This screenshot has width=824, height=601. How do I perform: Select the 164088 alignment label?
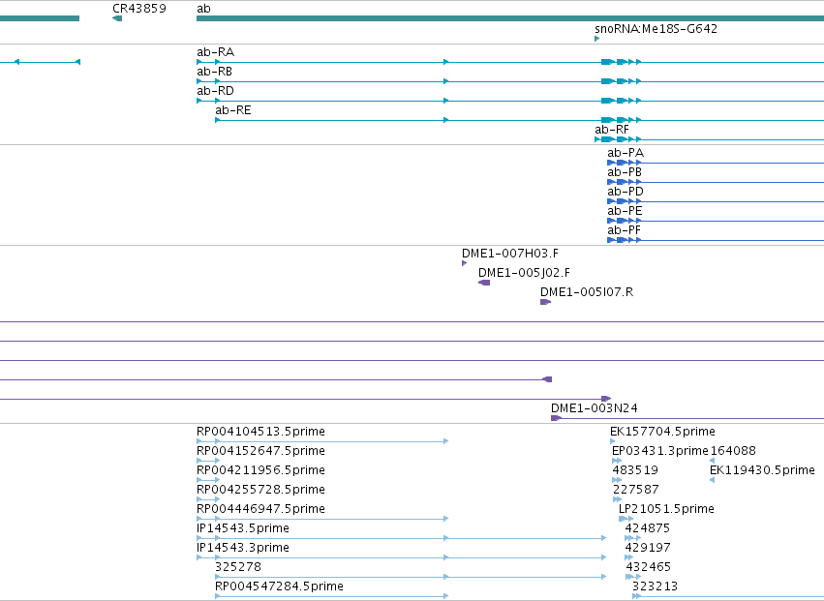tap(733, 451)
